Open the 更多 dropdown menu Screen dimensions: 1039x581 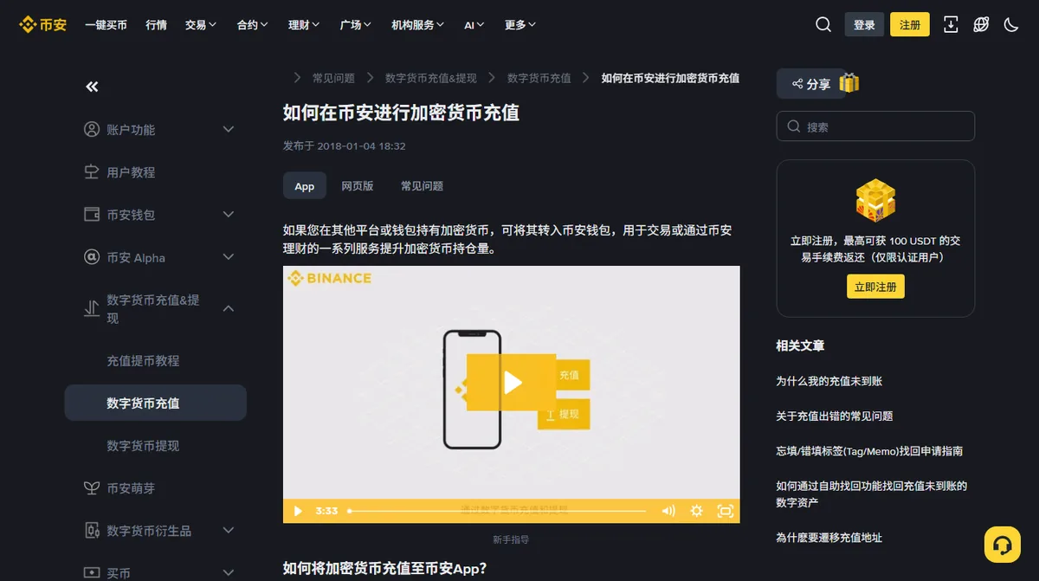point(520,25)
